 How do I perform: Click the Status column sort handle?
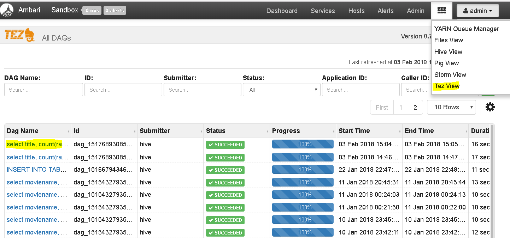[x=268, y=131]
